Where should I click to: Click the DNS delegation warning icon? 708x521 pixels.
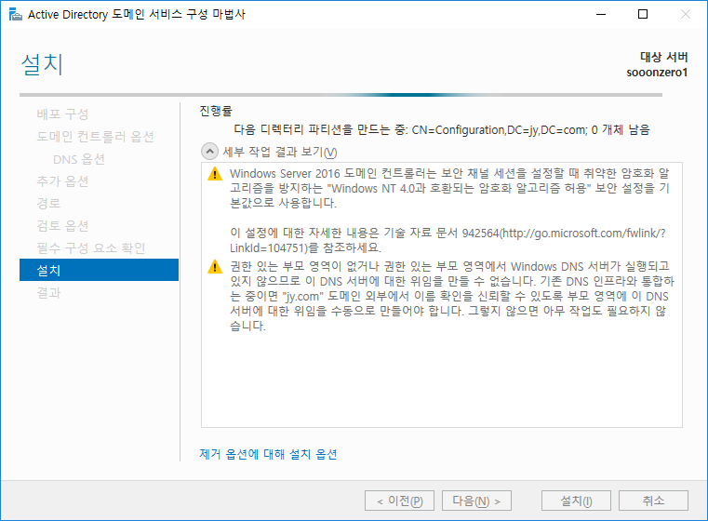(x=215, y=267)
